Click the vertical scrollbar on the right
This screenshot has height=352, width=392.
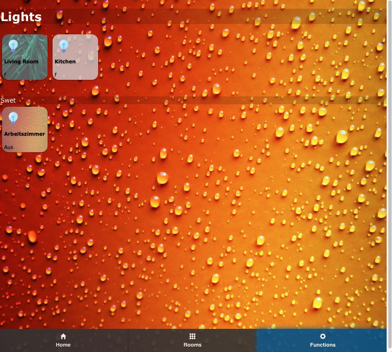(x=389, y=176)
